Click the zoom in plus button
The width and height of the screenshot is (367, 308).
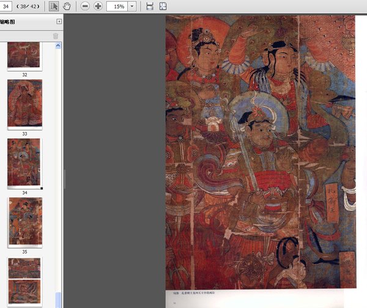click(x=98, y=6)
